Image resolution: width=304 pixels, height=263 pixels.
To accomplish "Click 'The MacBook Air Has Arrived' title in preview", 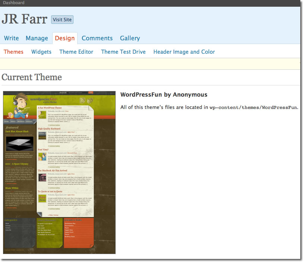I will pos(52,170).
